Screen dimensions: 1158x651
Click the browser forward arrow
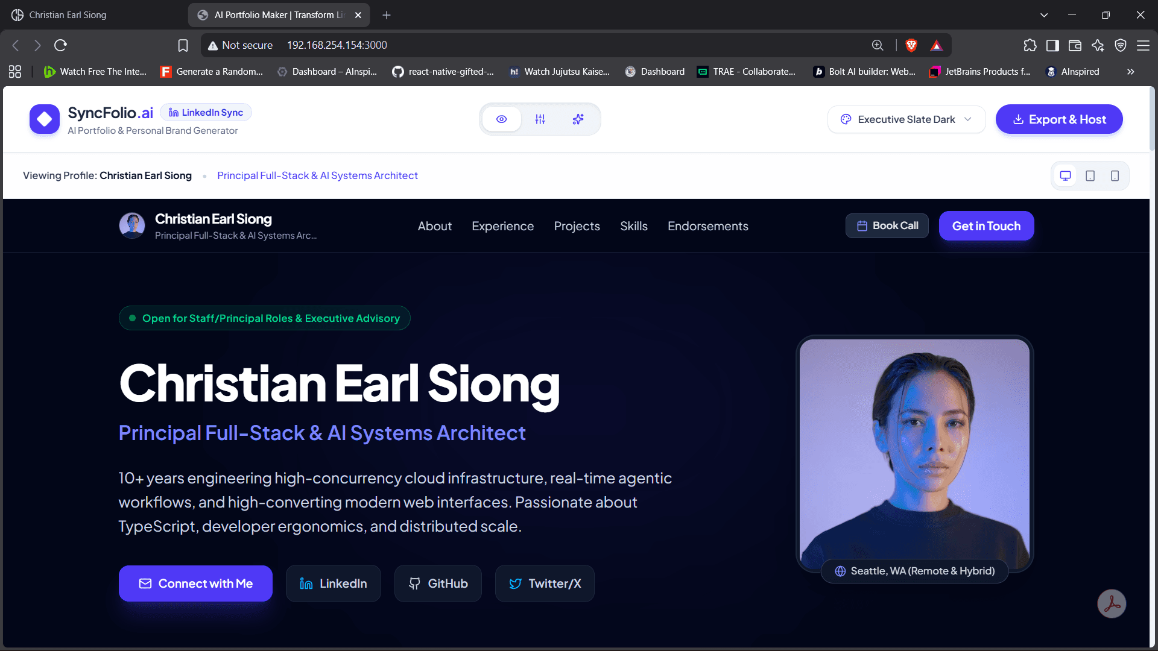pyautogui.click(x=37, y=45)
